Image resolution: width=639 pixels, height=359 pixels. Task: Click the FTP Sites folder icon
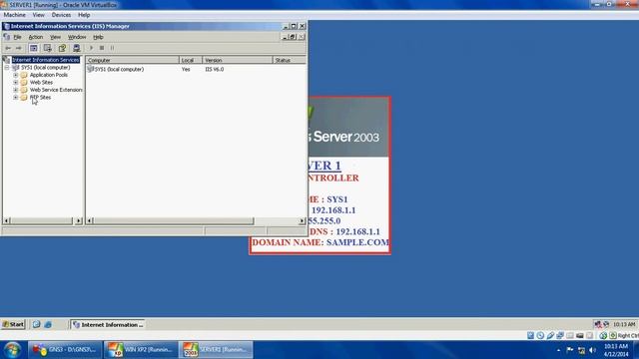click(x=24, y=98)
